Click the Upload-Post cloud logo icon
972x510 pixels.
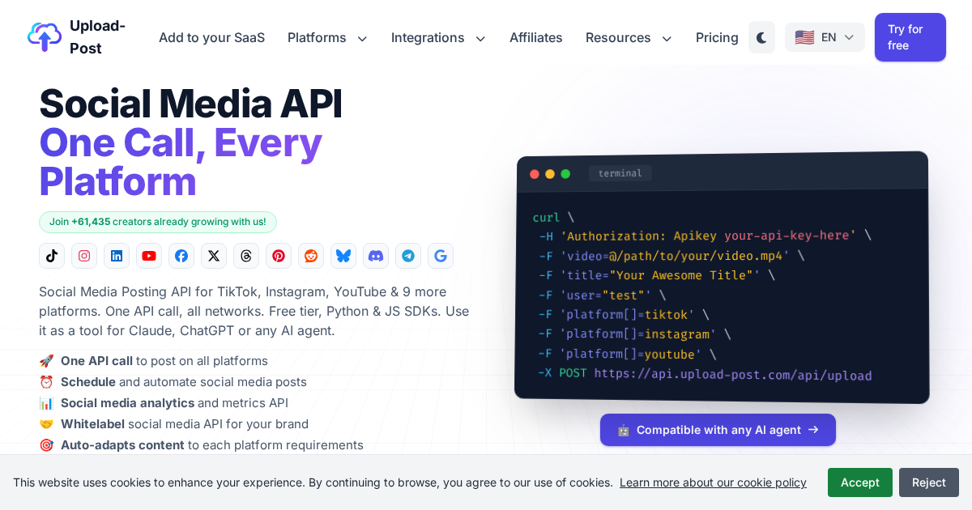click(x=45, y=36)
